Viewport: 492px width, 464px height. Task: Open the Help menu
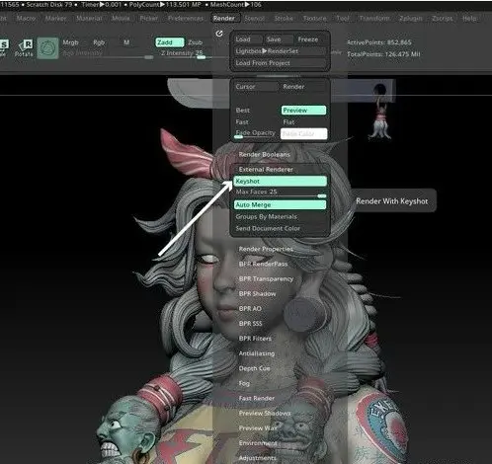coord(469,19)
